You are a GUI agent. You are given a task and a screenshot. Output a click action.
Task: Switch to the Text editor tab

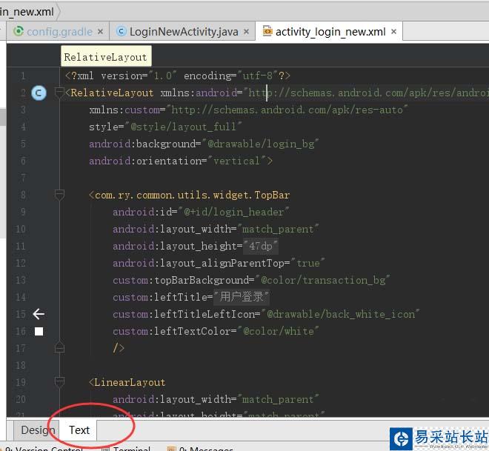point(79,430)
